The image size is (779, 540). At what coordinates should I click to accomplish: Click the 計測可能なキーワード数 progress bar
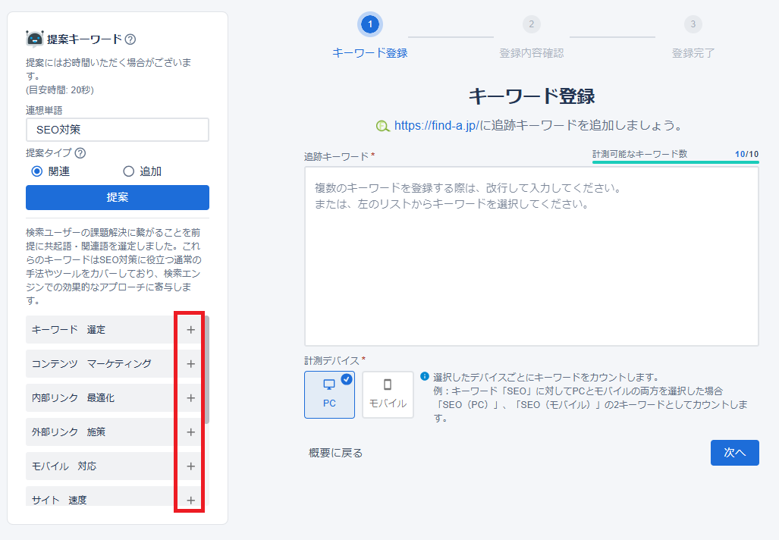pos(676,162)
